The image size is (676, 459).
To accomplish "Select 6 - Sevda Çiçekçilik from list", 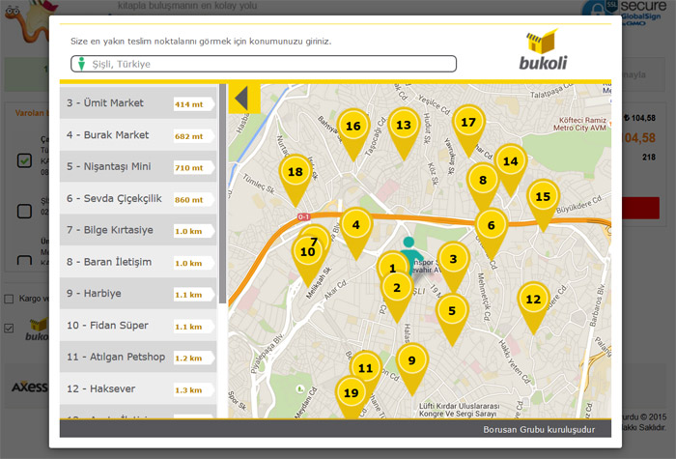I will coord(138,198).
